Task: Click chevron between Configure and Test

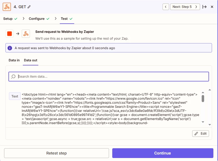Action: click(55, 18)
